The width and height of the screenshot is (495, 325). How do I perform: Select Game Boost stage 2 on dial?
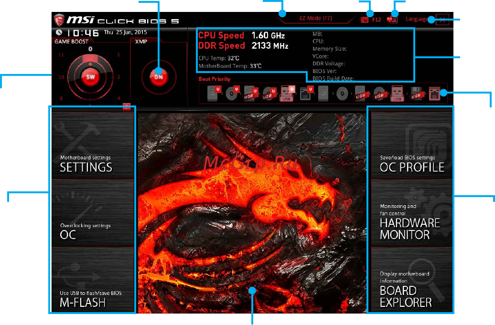pos(118,77)
